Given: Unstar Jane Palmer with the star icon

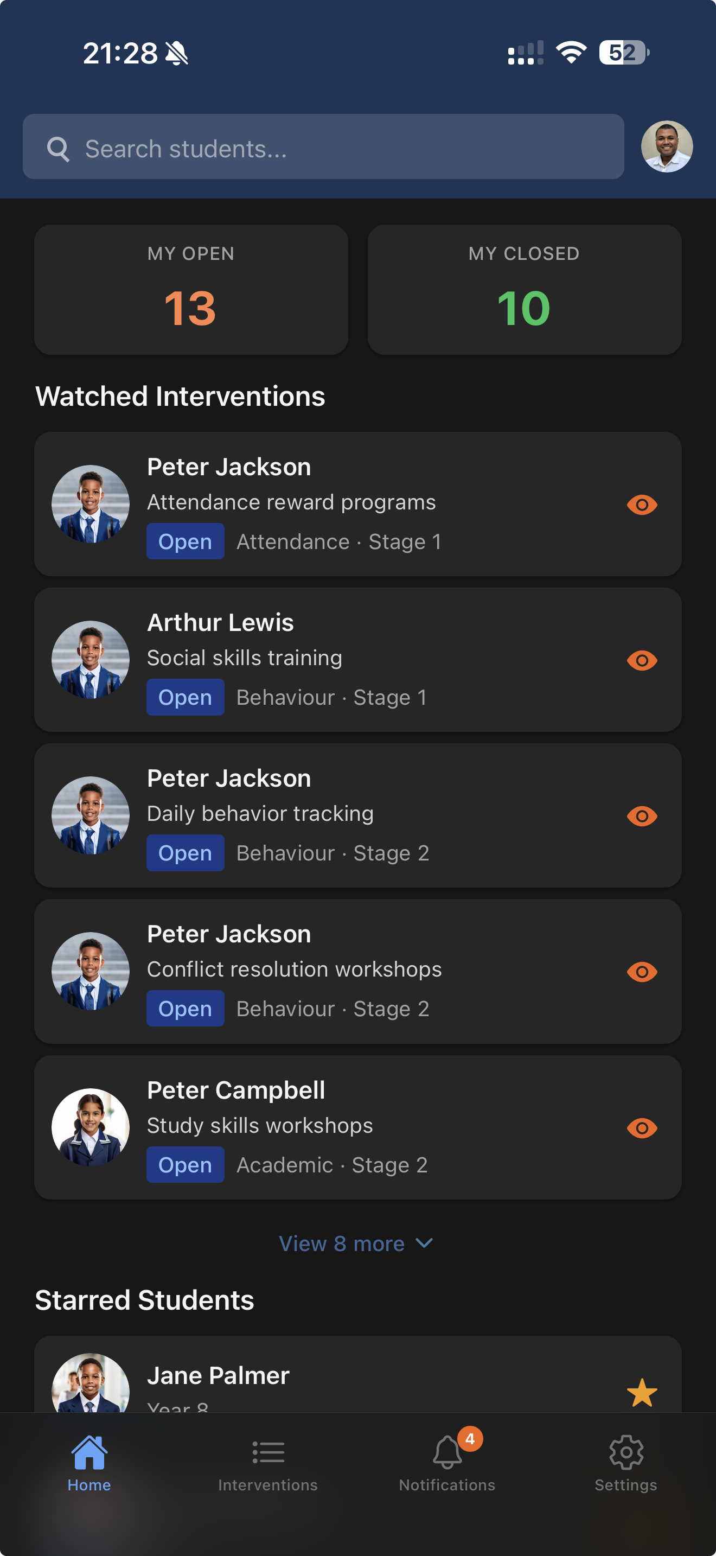Looking at the screenshot, I should pos(642,1392).
